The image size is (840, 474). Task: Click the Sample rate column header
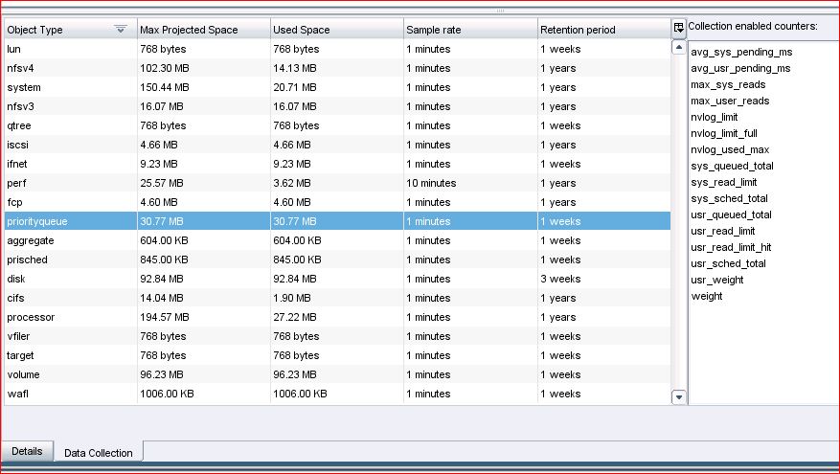pyautogui.click(x=468, y=30)
